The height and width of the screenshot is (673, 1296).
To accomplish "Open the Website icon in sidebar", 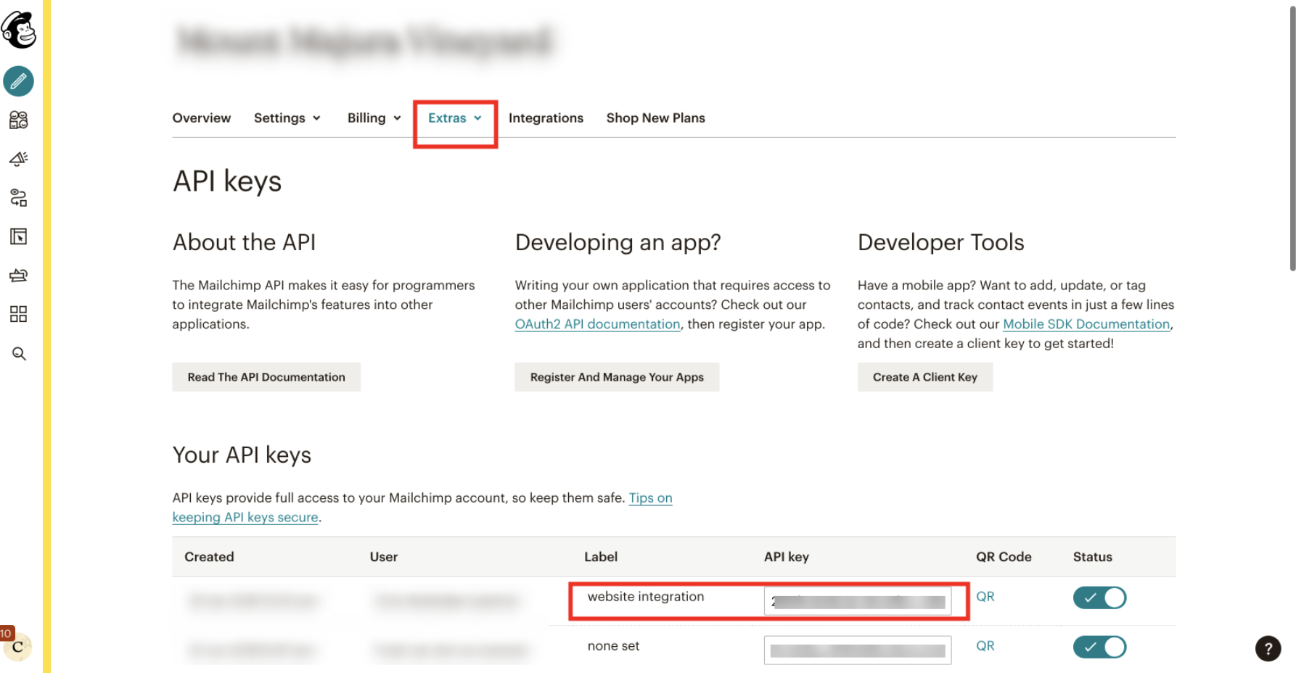I will [x=18, y=236].
